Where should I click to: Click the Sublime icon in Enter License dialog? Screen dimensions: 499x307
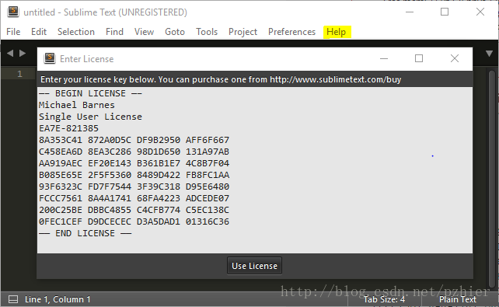click(x=50, y=58)
